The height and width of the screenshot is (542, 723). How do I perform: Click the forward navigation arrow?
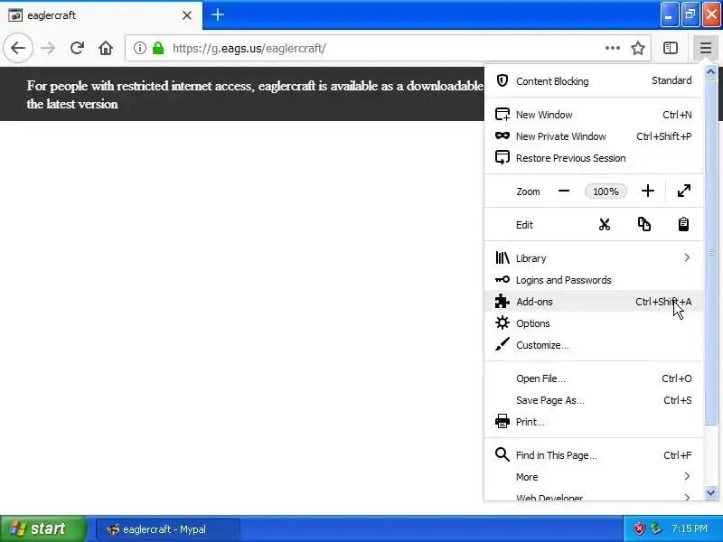coord(48,48)
